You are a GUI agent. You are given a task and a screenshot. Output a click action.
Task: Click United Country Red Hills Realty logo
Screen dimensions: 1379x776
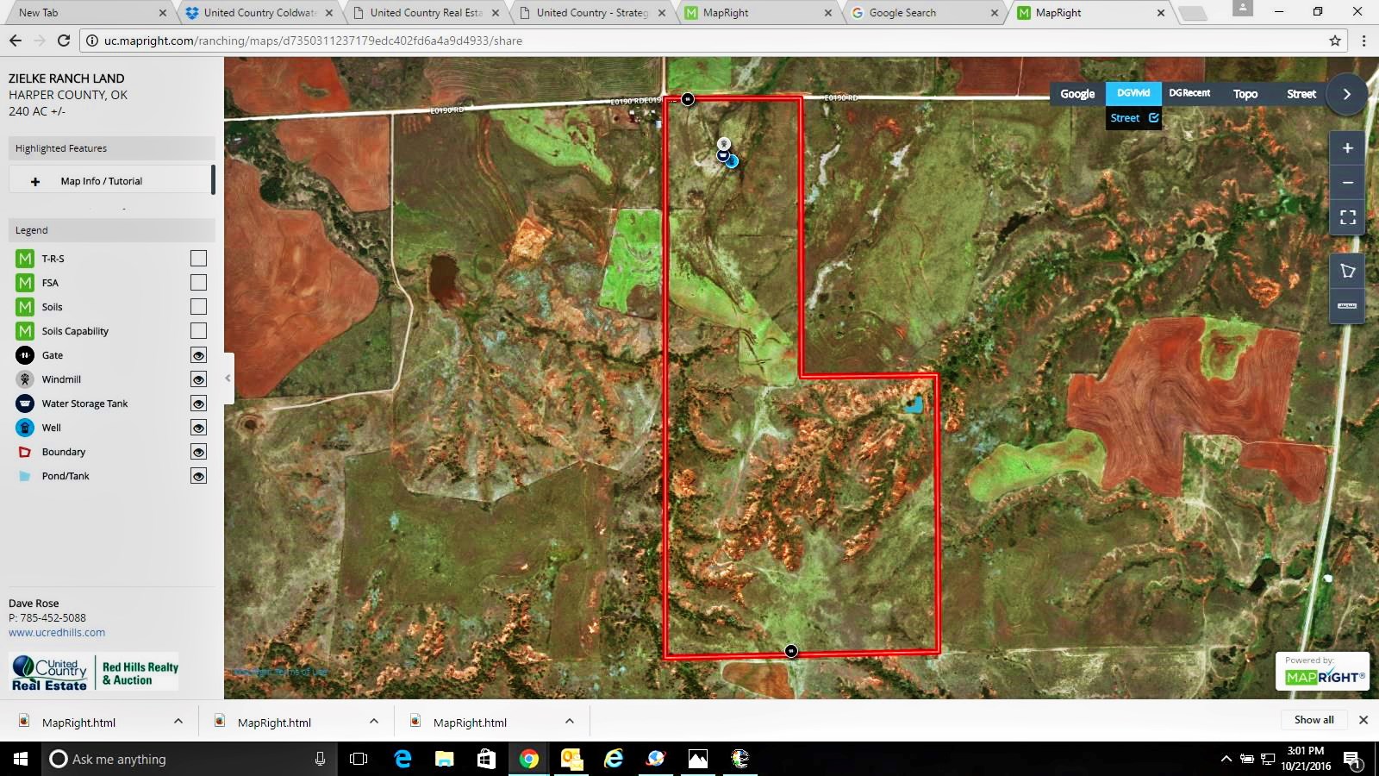[94, 672]
